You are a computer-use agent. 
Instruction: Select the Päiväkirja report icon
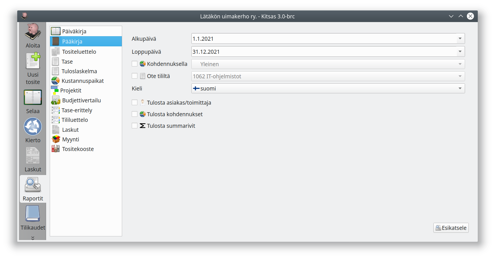click(56, 31)
